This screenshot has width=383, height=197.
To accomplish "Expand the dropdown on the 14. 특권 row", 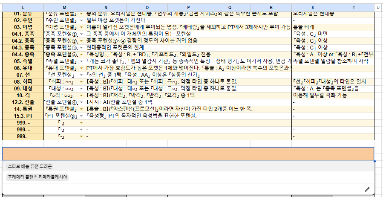I will point(81,109).
